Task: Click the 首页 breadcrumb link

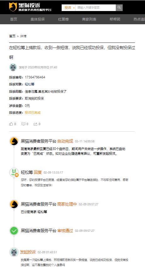Action: pos(12,36)
